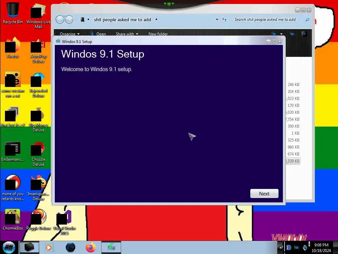
Task: Open Firefox from the taskbar
Action: [x=90, y=247]
